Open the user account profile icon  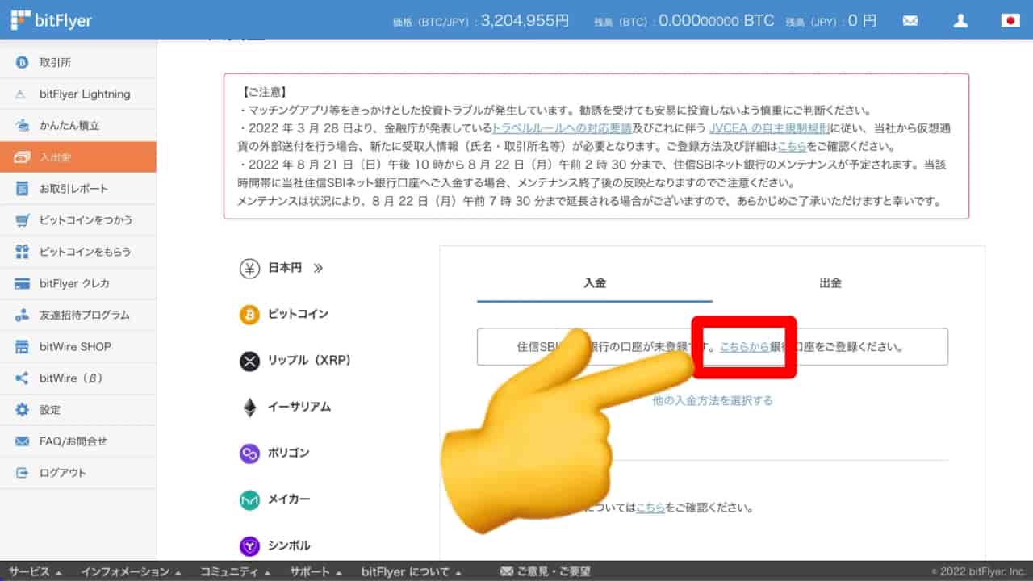(x=960, y=21)
